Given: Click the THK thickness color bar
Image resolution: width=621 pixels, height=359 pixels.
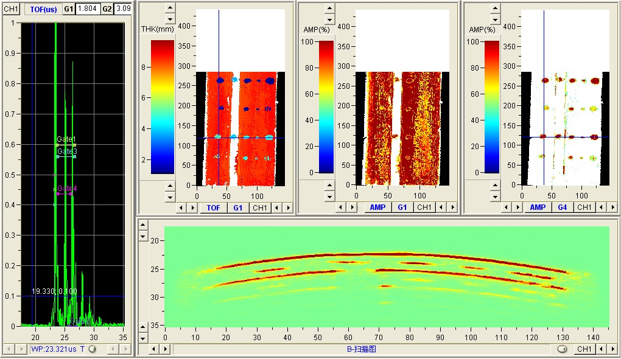Looking at the screenshot, I should 162,107.
